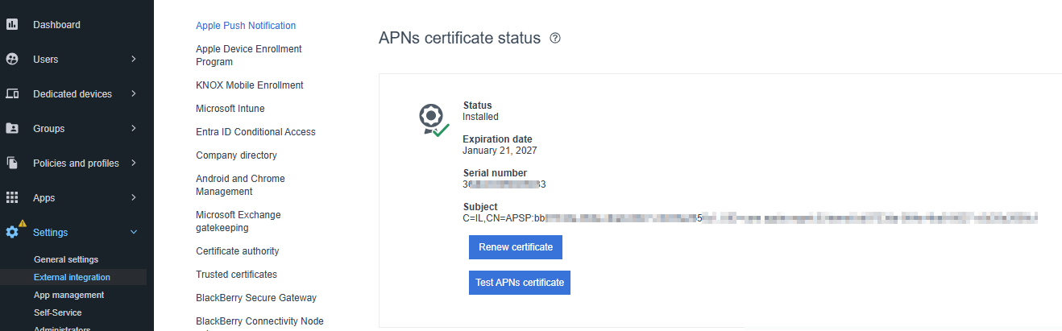Viewport: 1062px width, 331px height.
Task: Open General settings submenu item
Action: pos(66,259)
